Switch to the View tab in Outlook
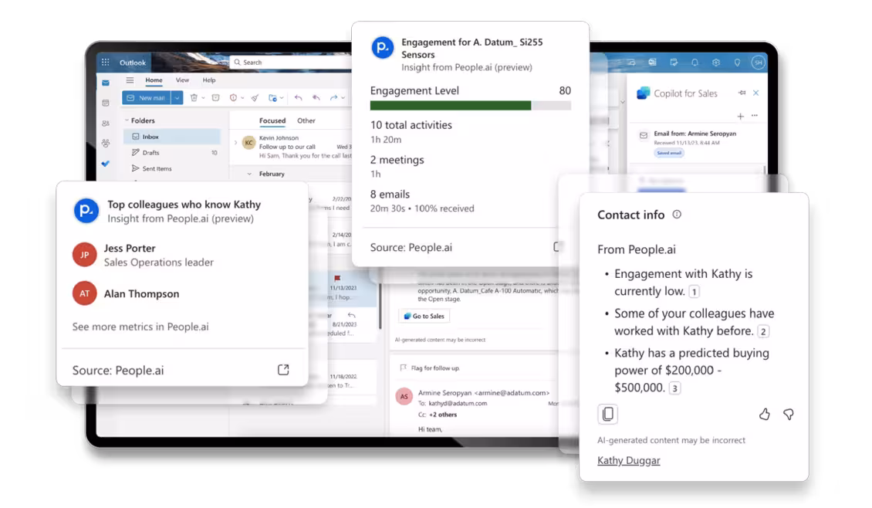 point(182,80)
